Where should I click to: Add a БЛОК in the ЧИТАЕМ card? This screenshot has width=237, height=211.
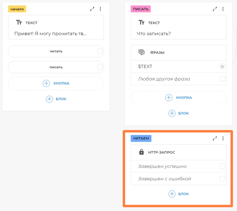tap(178, 194)
